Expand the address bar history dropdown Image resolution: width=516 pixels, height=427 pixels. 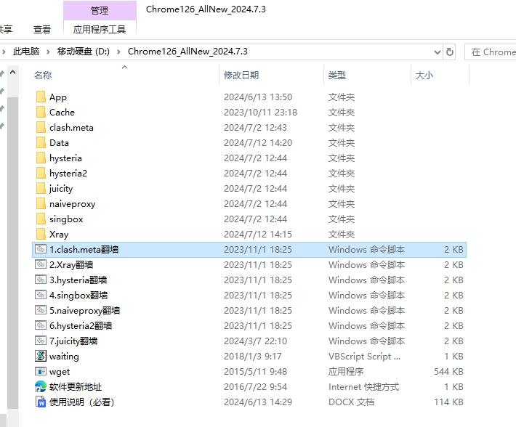(437, 52)
